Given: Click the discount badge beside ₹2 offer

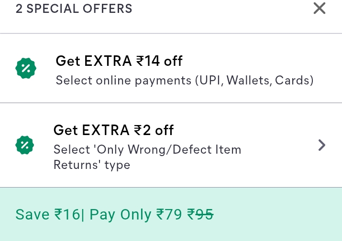Looking at the screenshot, I should (x=25, y=145).
